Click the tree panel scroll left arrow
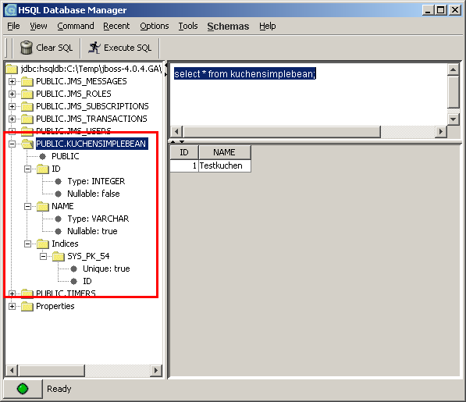 click(12, 370)
